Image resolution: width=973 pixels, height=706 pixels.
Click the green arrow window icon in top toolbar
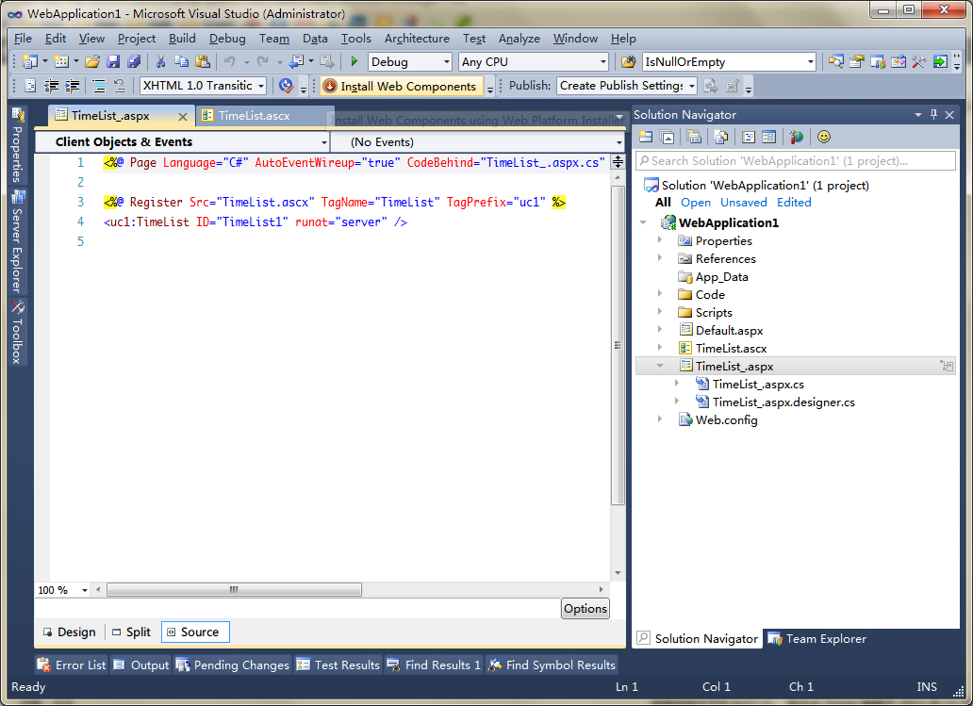tap(940, 61)
